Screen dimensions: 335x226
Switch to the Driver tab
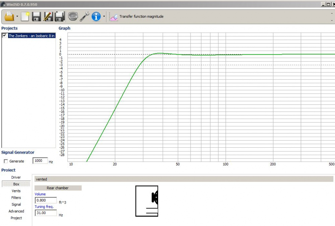tap(16, 177)
